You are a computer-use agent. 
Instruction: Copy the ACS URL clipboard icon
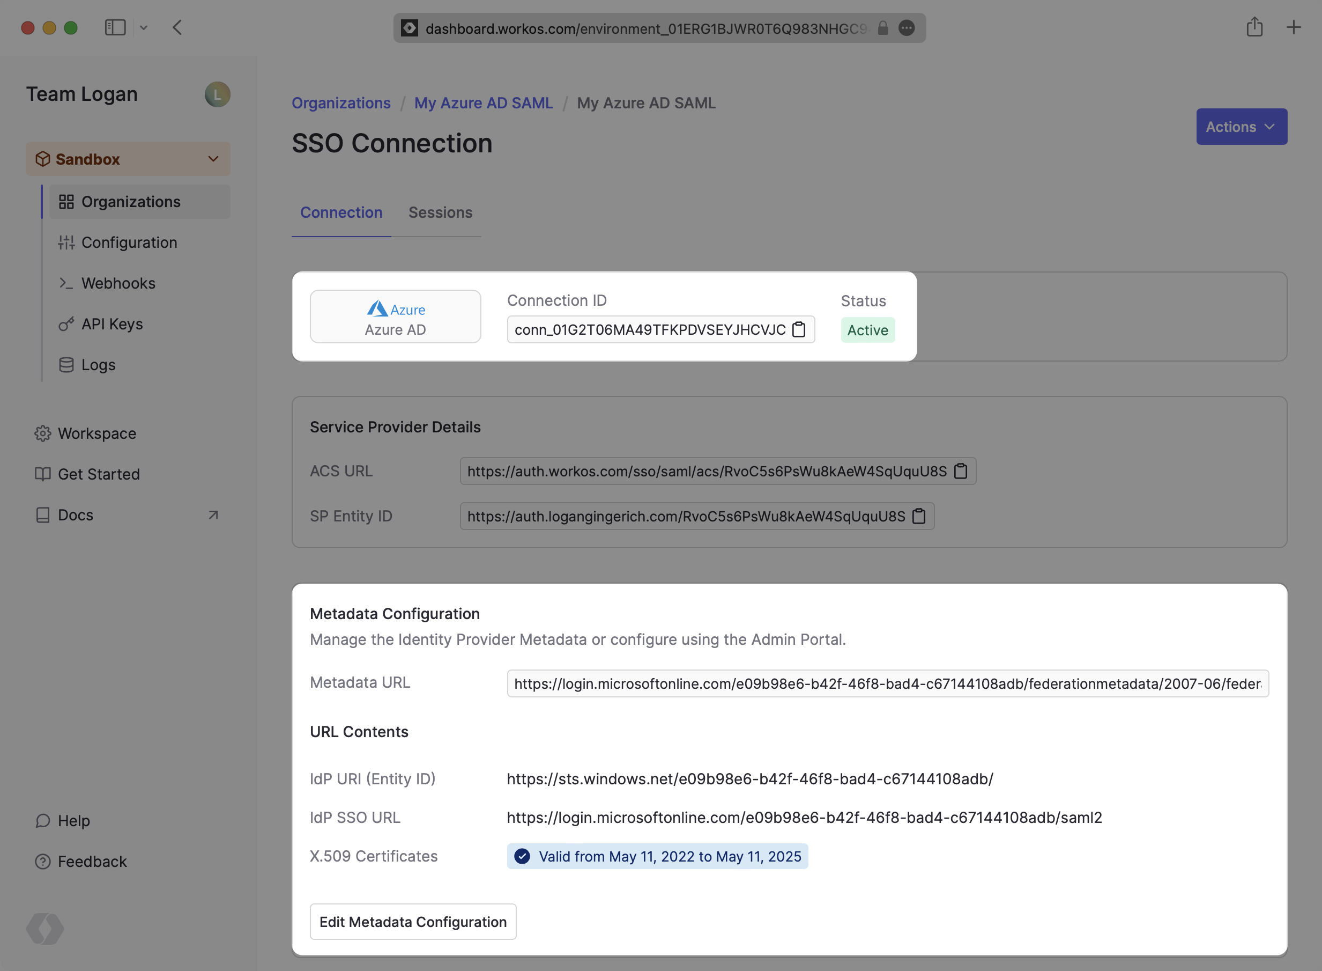click(x=960, y=472)
